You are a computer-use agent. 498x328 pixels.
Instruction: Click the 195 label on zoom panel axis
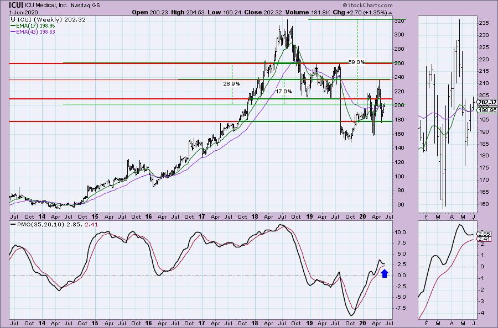[484, 119]
